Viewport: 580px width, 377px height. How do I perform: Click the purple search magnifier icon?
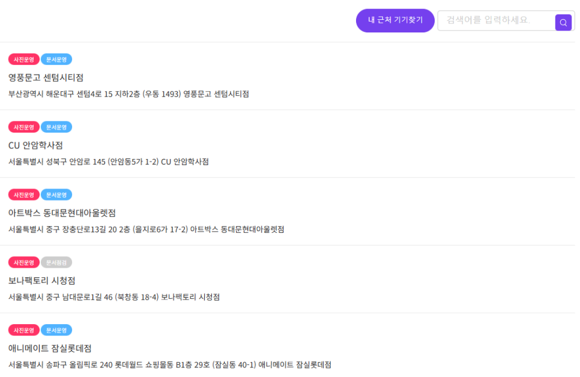pos(563,23)
